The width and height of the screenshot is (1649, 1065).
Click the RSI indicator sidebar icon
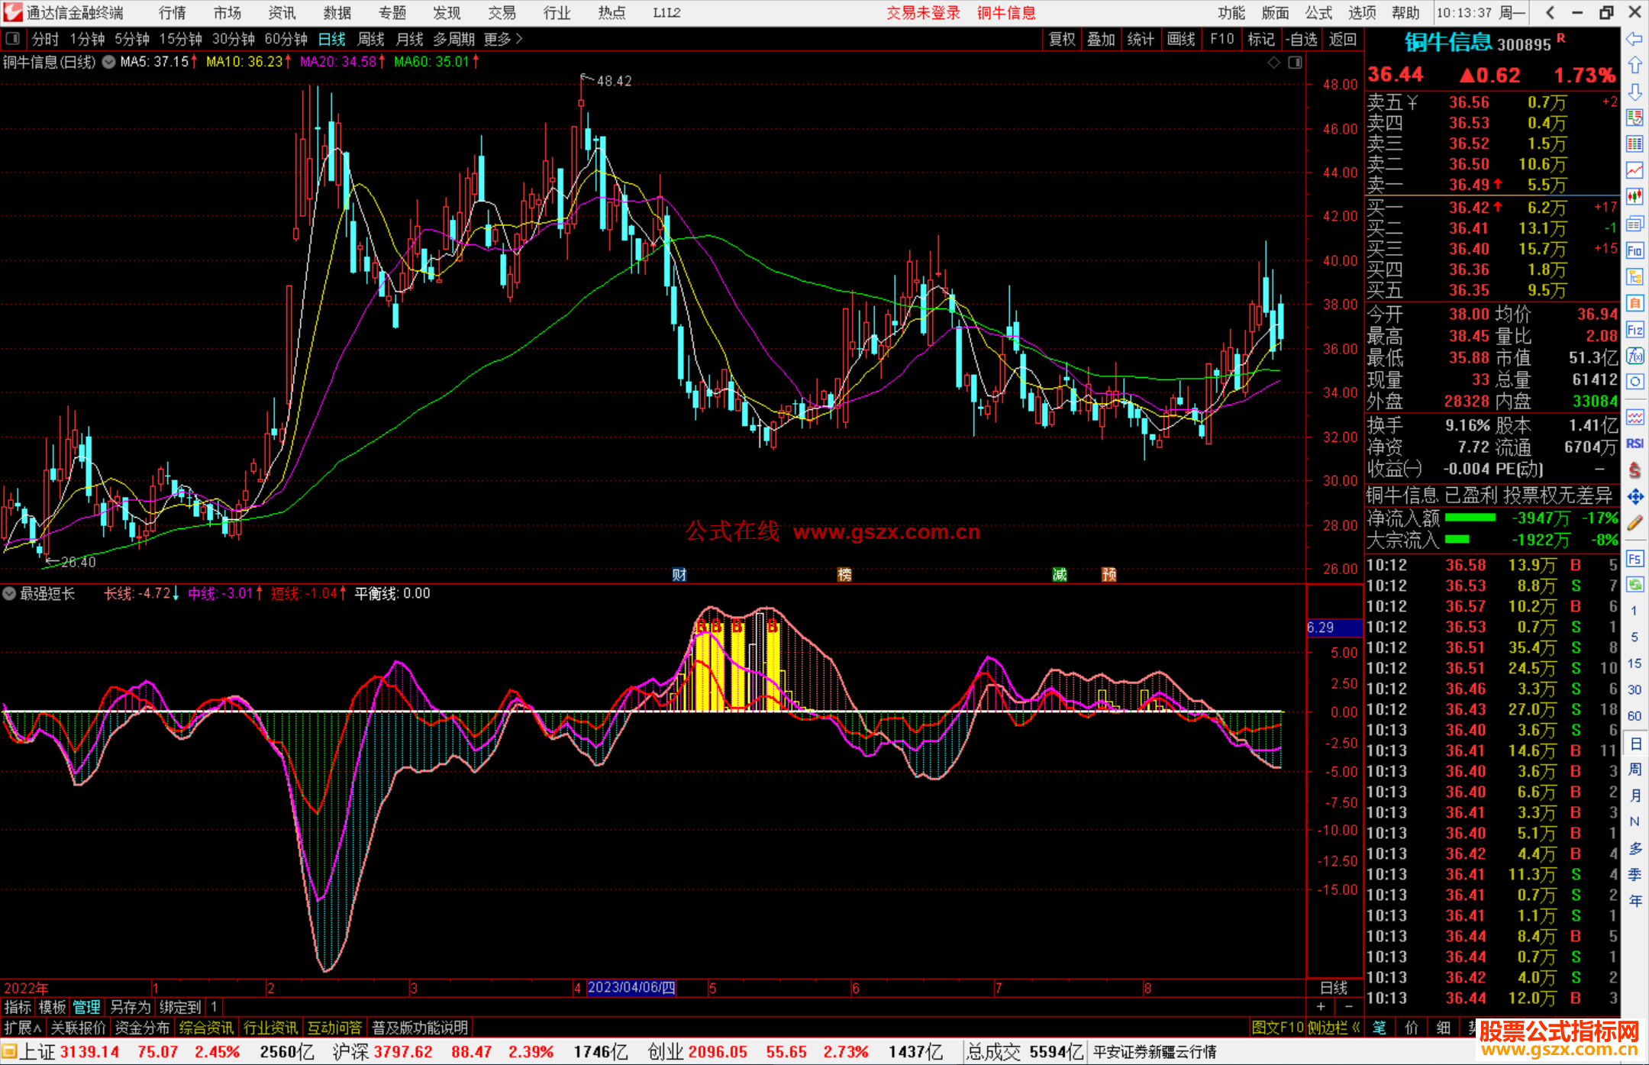click(1634, 444)
